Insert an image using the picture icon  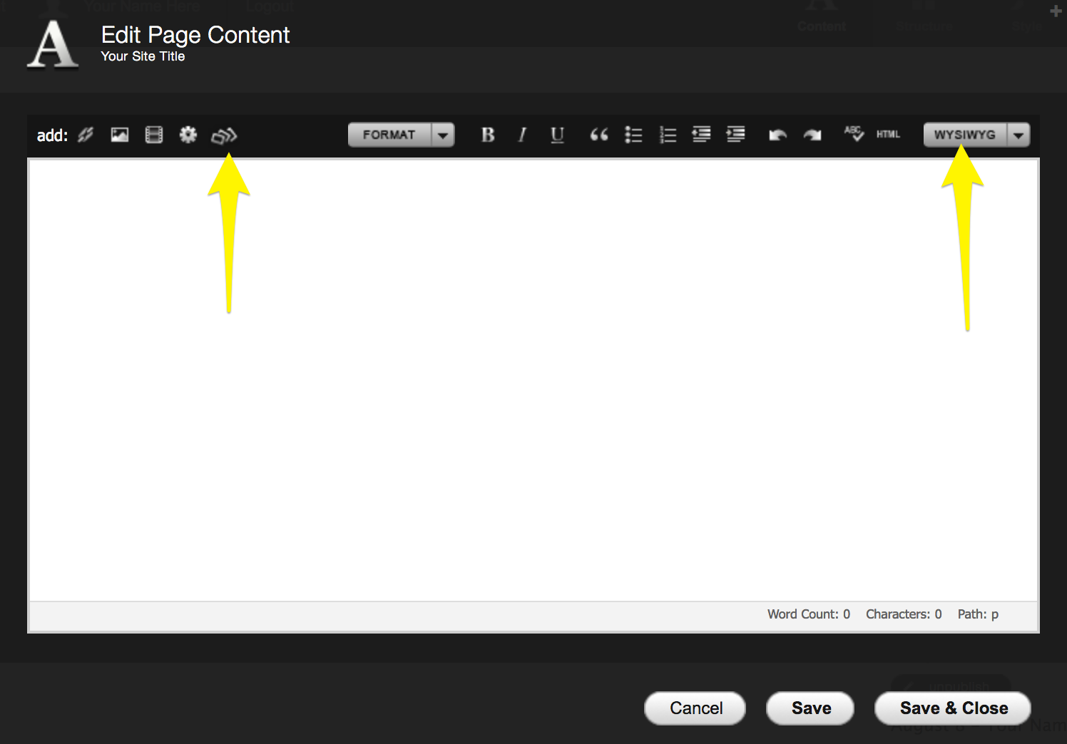[120, 135]
